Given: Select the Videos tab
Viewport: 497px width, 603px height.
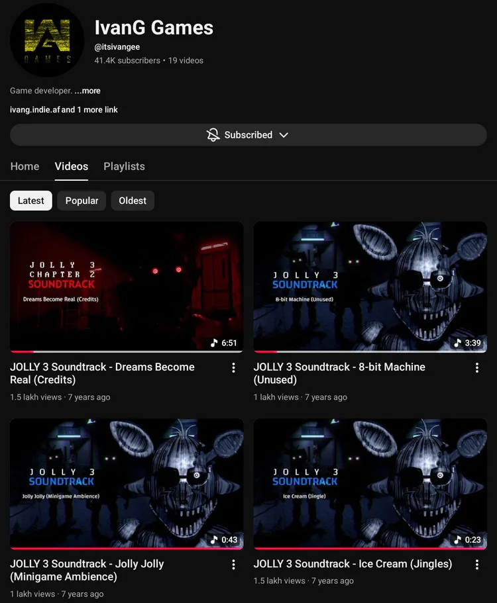Looking at the screenshot, I should (71, 167).
